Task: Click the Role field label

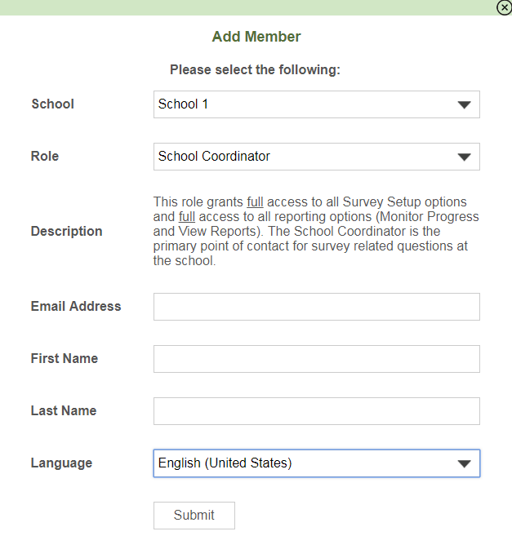Action: (45, 157)
